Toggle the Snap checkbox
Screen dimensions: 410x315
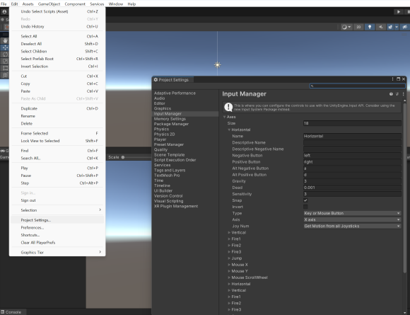[x=305, y=200]
